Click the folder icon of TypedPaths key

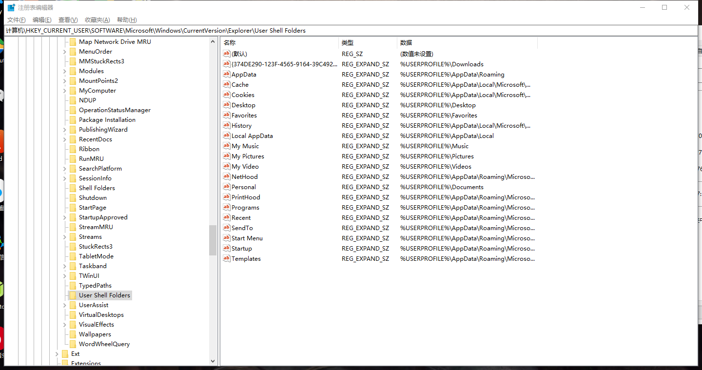point(73,286)
